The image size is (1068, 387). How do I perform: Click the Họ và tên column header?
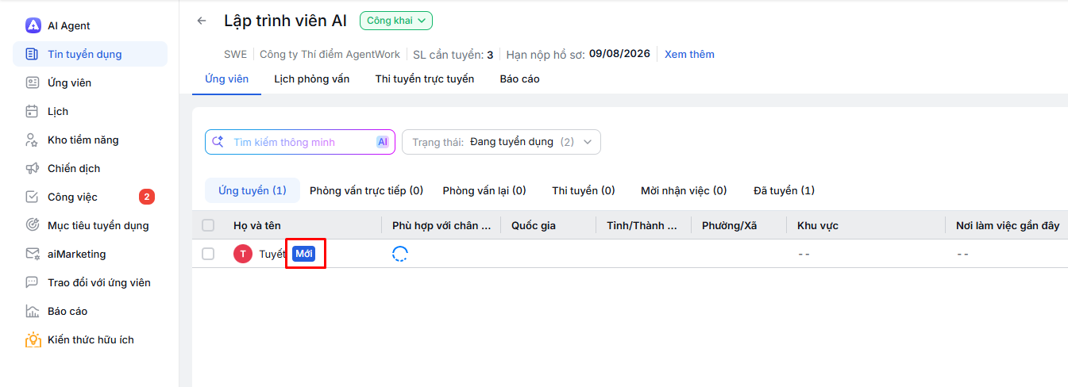pos(257,225)
